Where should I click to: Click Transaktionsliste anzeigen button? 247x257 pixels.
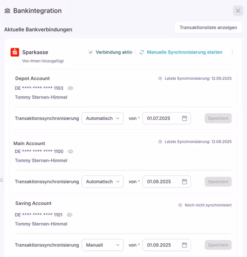click(208, 28)
